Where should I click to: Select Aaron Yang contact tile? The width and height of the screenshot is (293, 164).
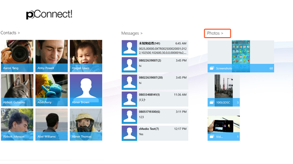[17, 56]
